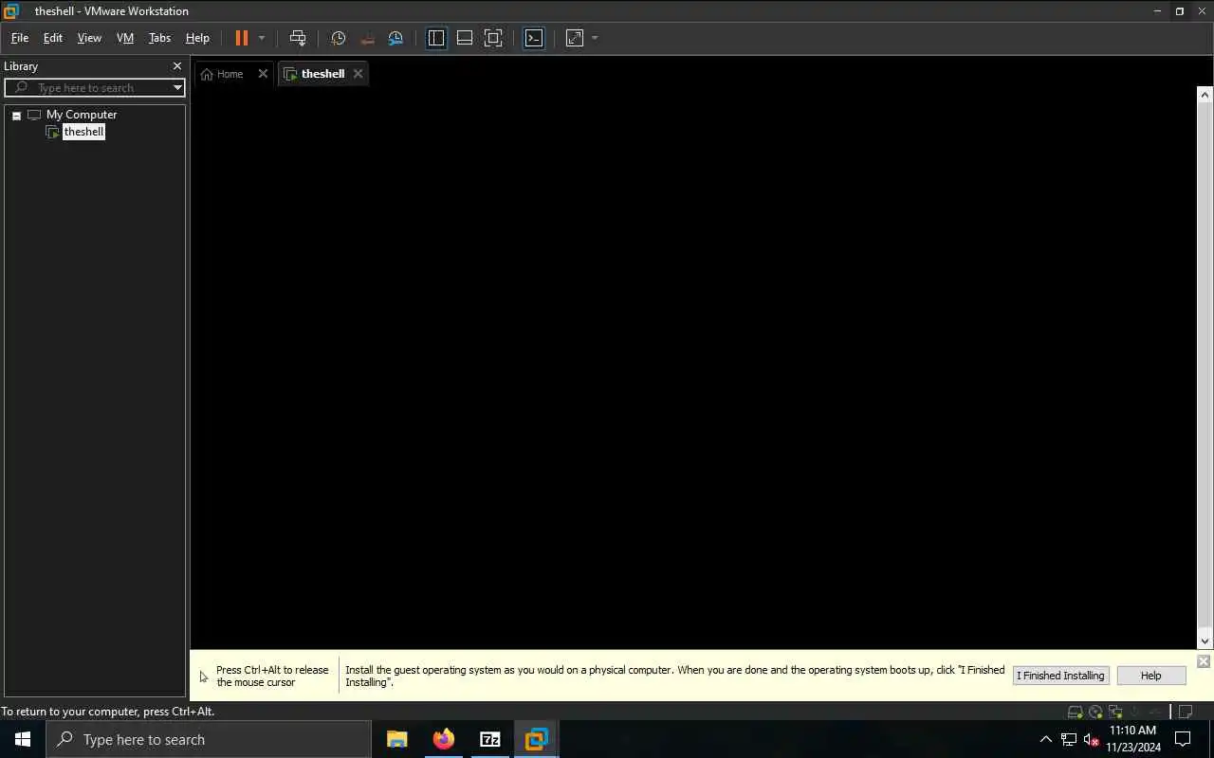Dismiss the install information bar
This screenshot has width=1214, height=758.
1204,661
